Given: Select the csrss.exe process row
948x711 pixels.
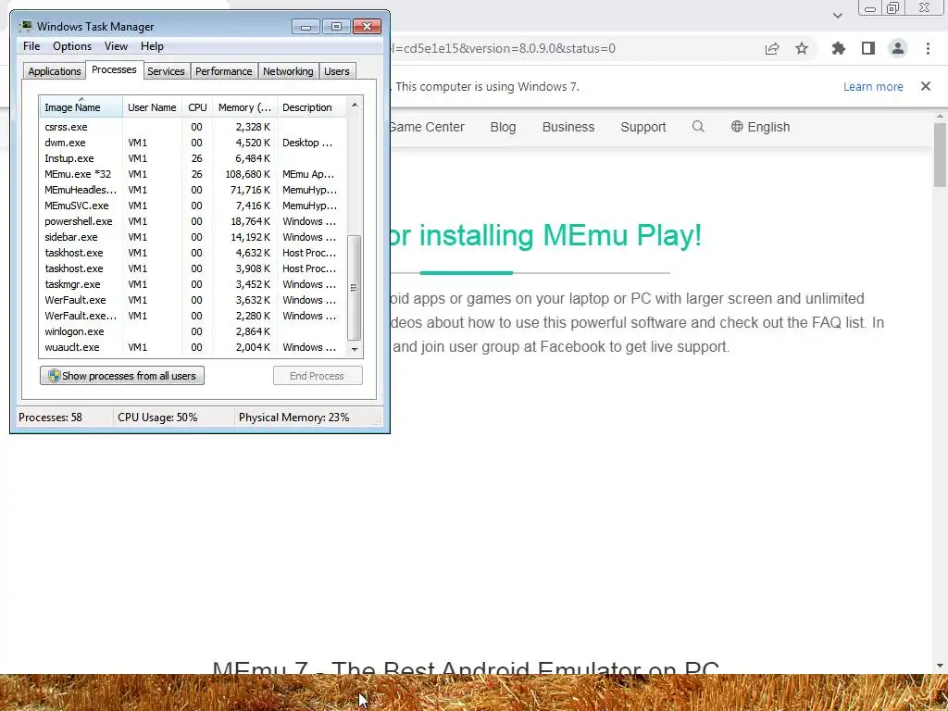Looking at the screenshot, I should (x=193, y=127).
